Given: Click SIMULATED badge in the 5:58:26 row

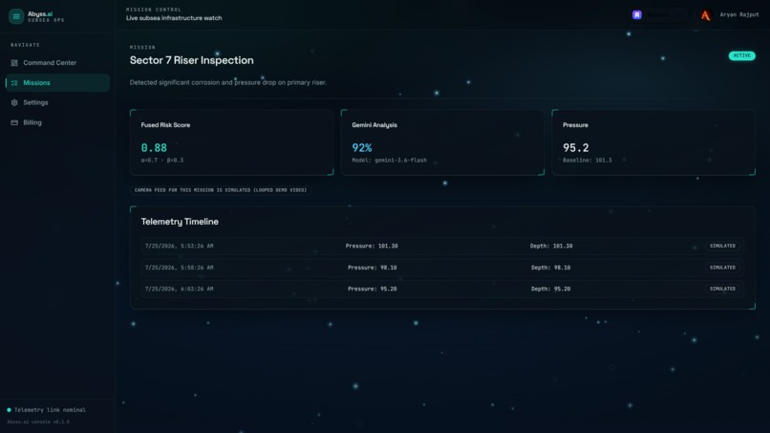Looking at the screenshot, I should click(x=722, y=268).
